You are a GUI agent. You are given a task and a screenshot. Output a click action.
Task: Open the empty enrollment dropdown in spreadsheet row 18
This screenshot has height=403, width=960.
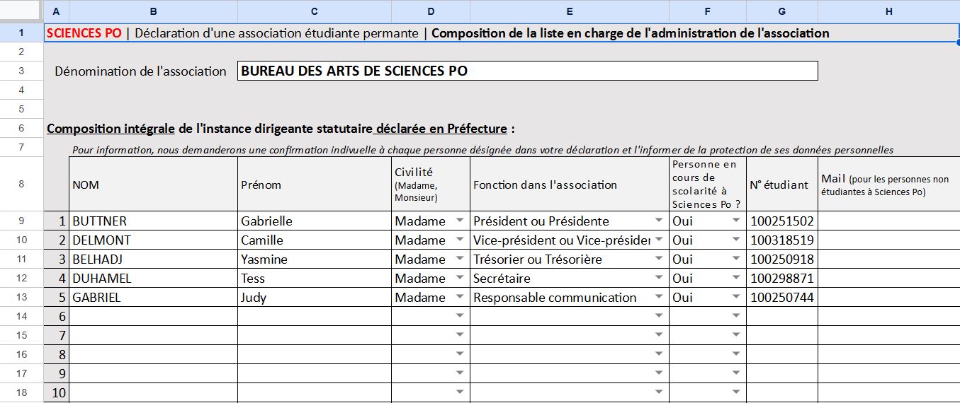pyautogui.click(x=736, y=392)
